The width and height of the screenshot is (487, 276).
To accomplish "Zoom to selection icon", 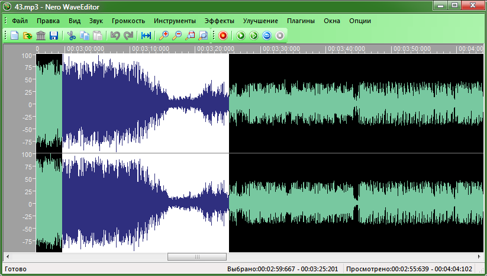I will pyautogui.click(x=190, y=36).
